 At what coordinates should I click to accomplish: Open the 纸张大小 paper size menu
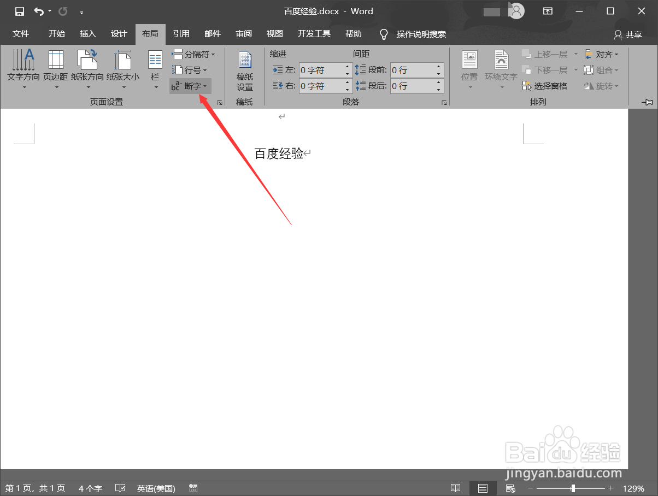[x=123, y=70]
